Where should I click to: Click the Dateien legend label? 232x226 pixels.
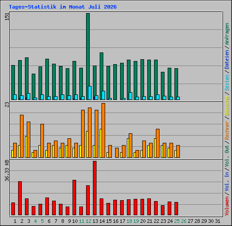click(x=227, y=59)
